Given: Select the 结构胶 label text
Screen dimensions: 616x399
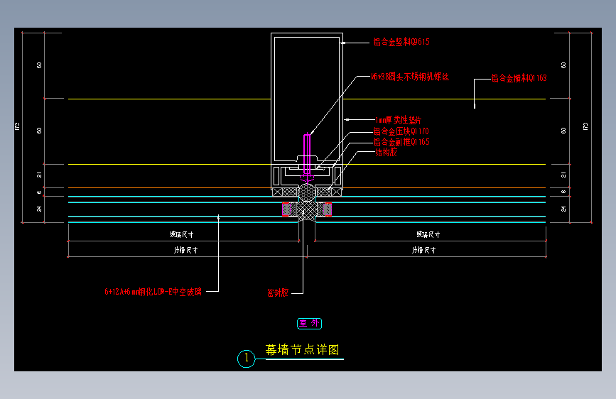Looking at the screenshot, I should click(x=387, y=153).
